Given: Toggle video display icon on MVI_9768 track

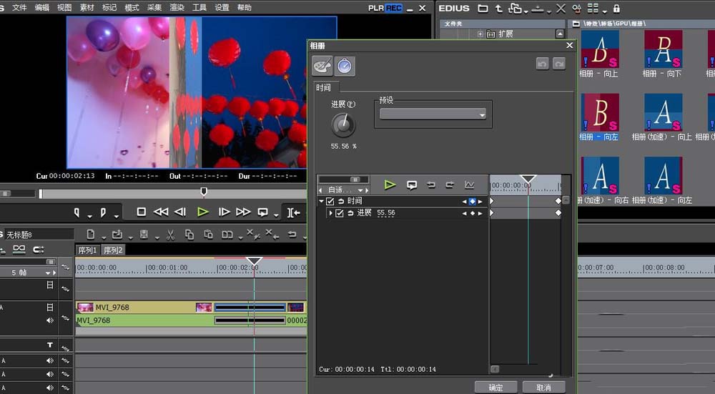Looking at the screenshot, I should click(50, 307).
